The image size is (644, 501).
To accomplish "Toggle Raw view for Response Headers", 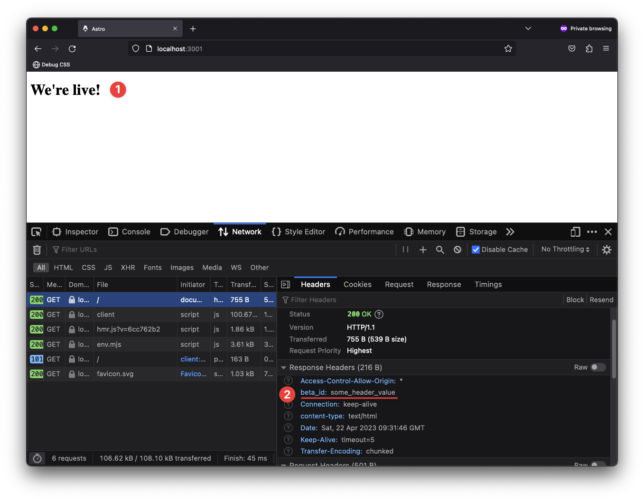I will click(597, 367).
